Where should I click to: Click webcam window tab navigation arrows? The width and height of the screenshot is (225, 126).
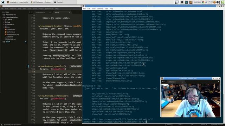click(163, 82)
